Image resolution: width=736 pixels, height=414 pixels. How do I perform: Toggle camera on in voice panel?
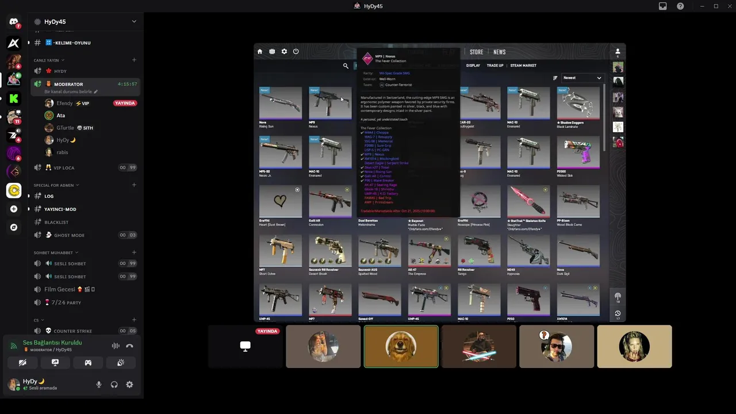tap(22, 363)
